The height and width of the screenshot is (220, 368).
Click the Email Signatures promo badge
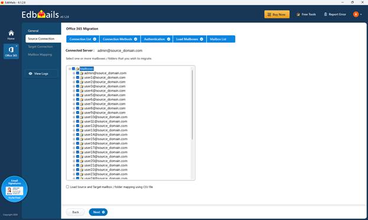point(14,189)
